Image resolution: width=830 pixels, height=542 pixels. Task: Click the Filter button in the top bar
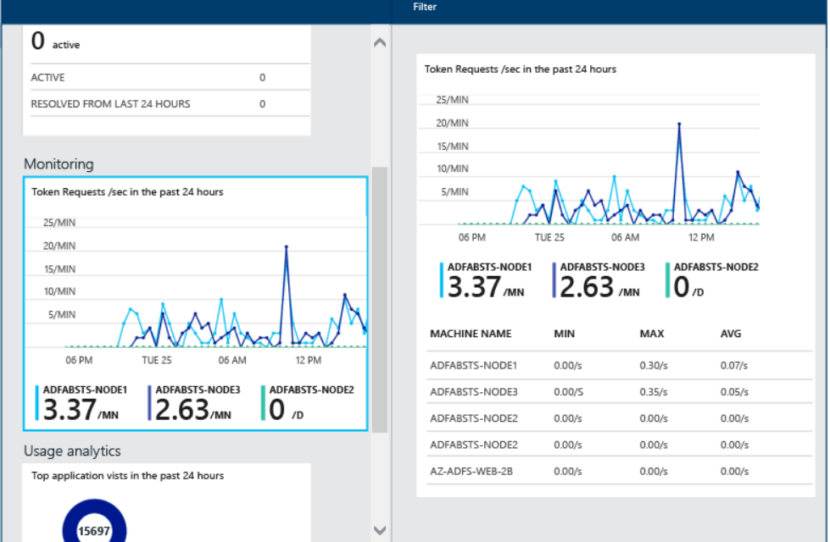[425, 7]
